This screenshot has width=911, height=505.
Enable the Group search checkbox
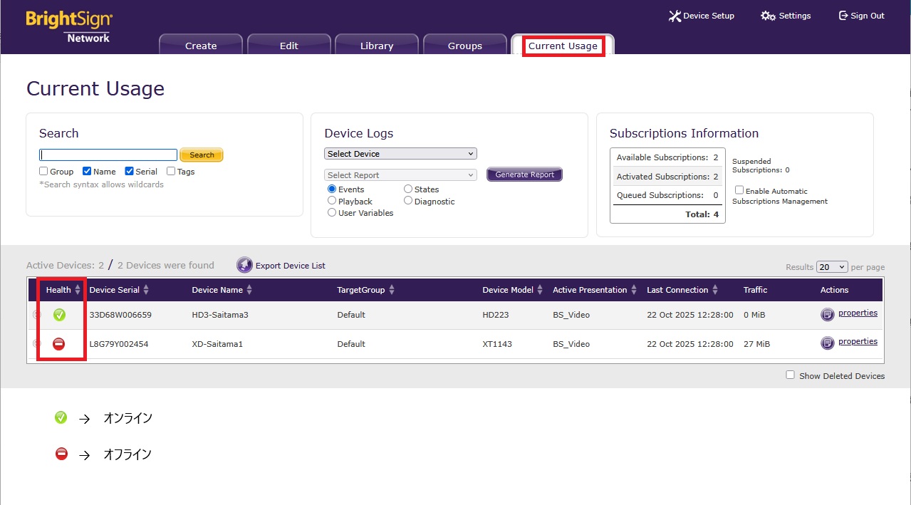43,171
